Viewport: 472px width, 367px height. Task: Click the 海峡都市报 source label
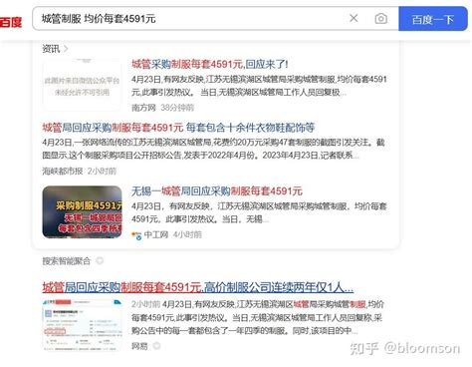click(x=63, y=171)
